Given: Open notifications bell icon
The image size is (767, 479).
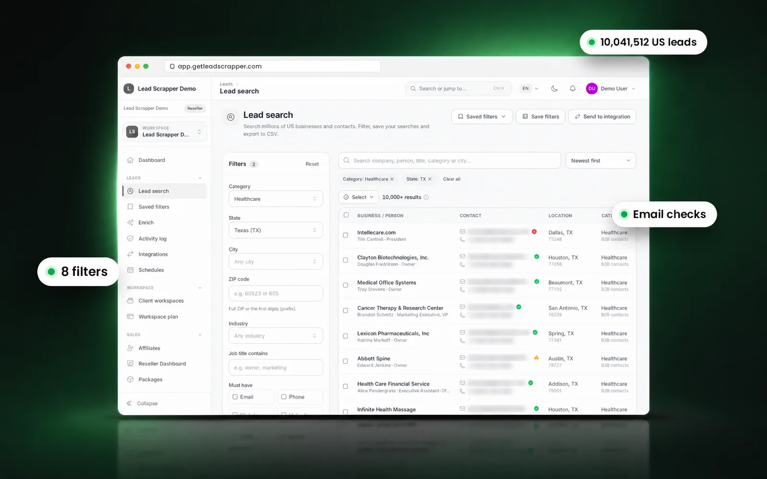Looking at the screenshot, I should (x=572, y=89).
